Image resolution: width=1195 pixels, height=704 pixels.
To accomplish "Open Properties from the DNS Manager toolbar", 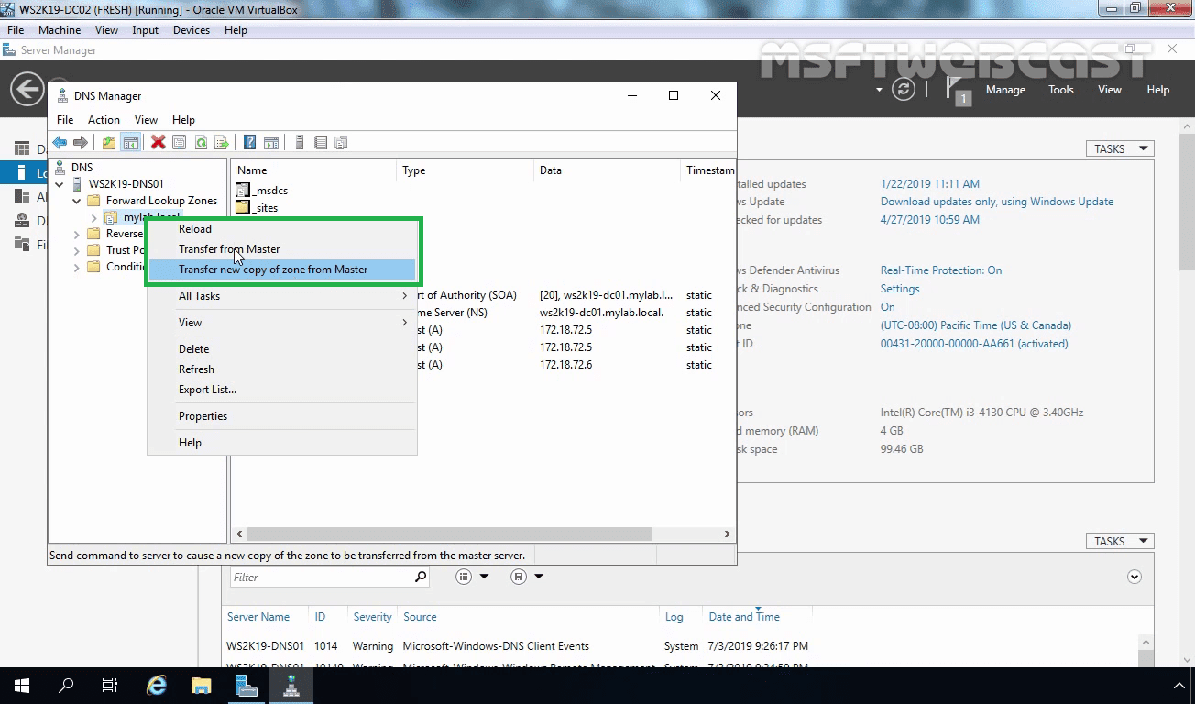I will click(180, 142).
